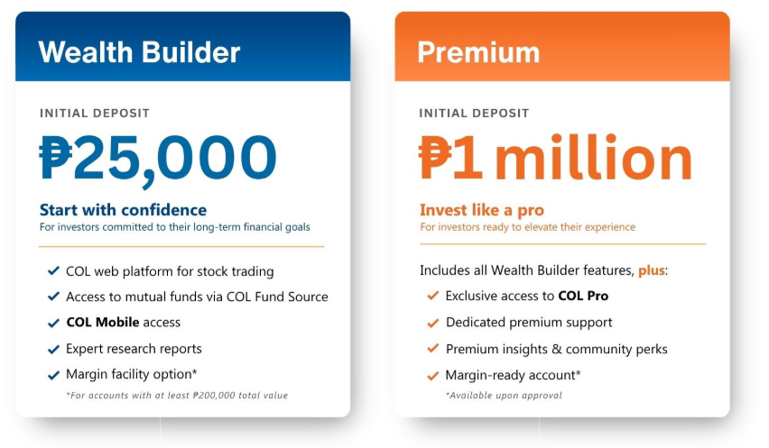
Task: Click the ₱1 million deposit amount
Action: (x=555, y=157)
